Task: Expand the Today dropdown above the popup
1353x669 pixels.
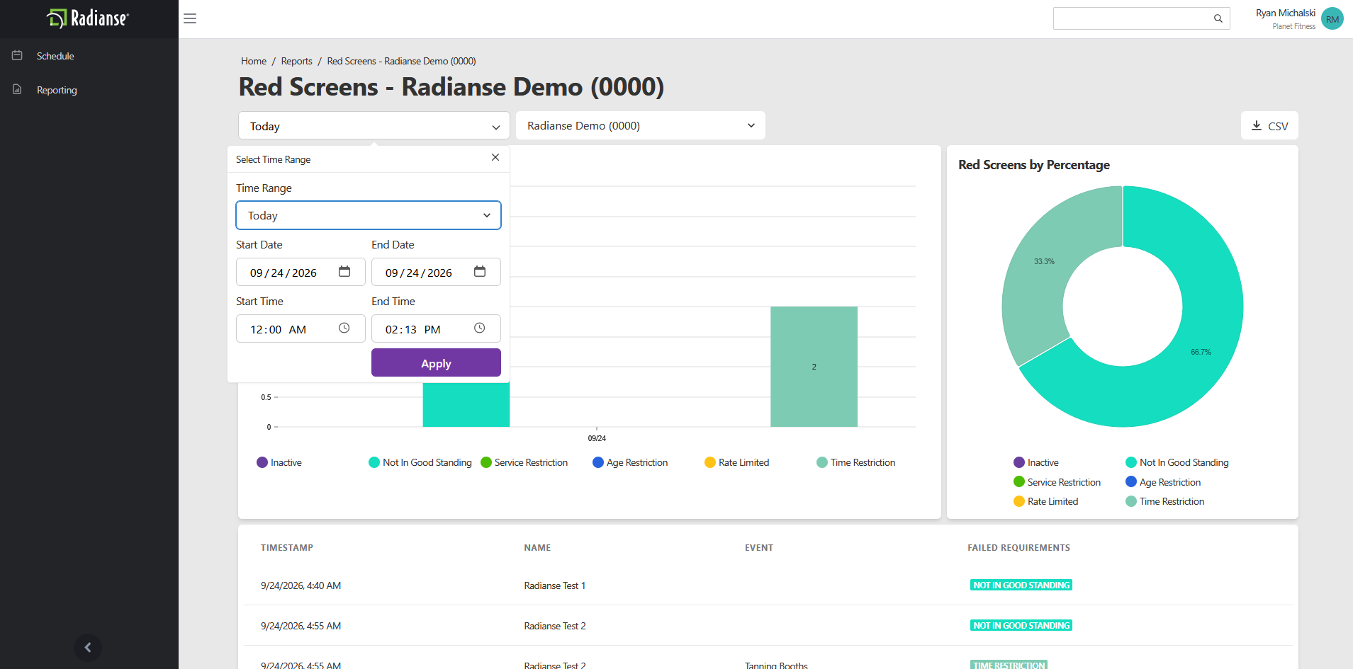Action: click(x=374, y=125)
